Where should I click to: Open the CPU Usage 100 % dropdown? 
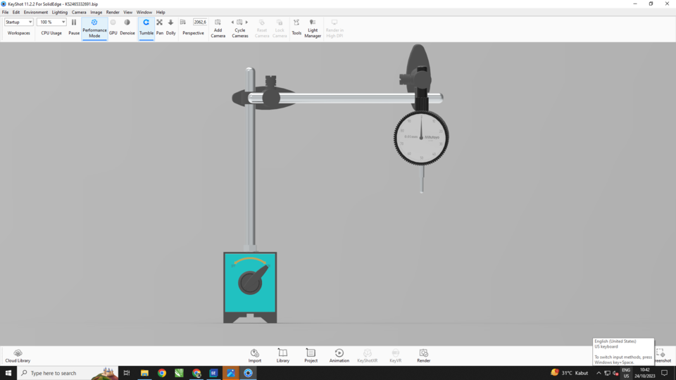pyautogui.click(x=51, y=22)
